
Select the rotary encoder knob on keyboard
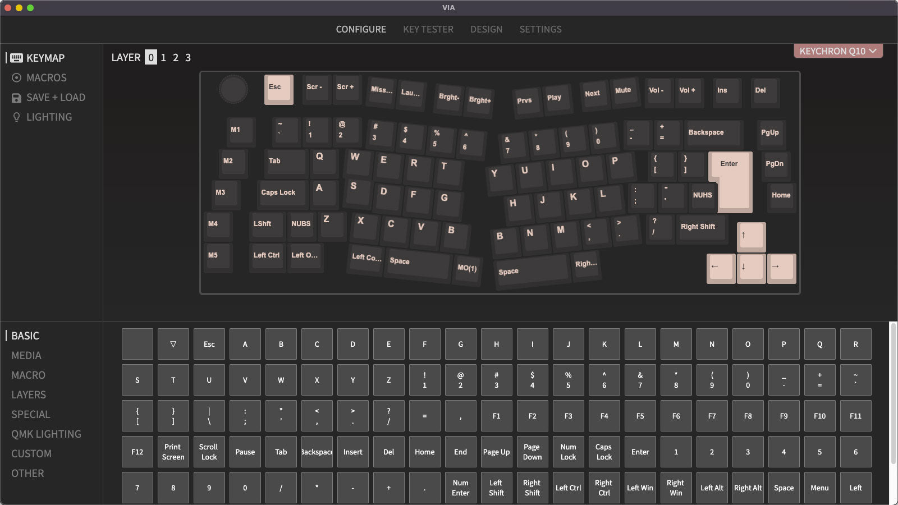[x=233, y=89]
